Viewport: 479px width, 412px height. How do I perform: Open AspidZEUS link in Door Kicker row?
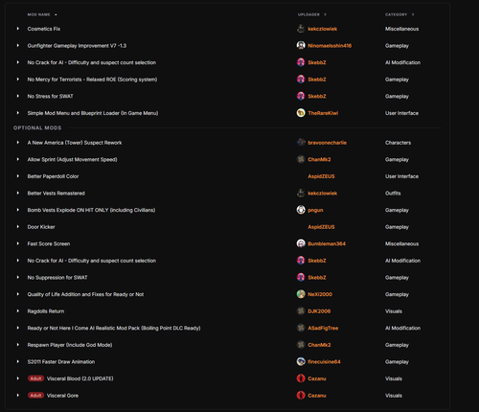[x=321, y=227]
